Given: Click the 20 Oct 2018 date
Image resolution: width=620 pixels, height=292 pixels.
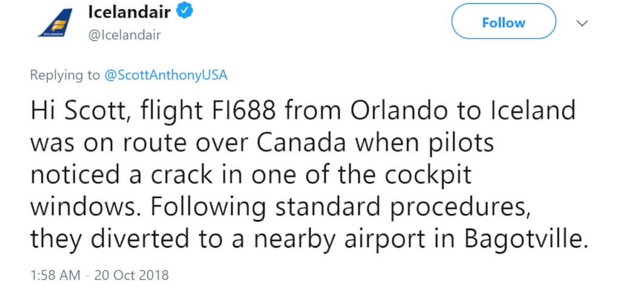Looking at the screenshot, I should (131, 275).
